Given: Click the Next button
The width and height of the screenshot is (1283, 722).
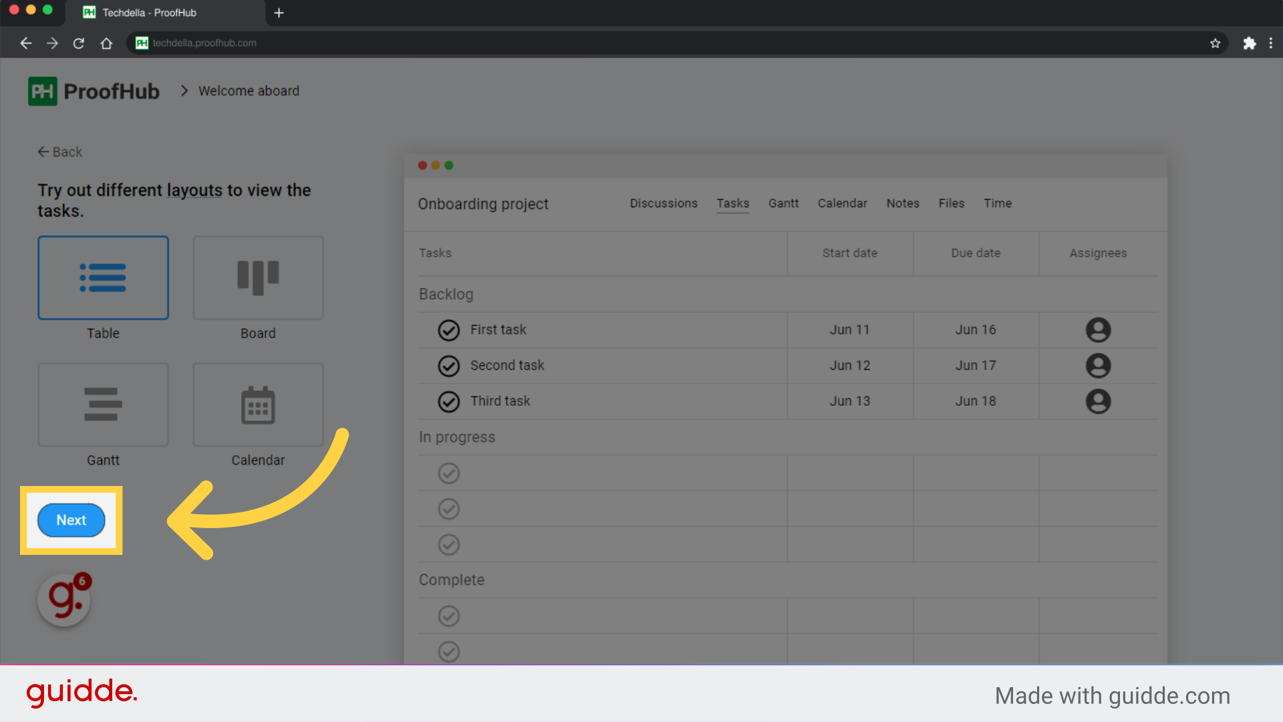Looking at the screenshot, I should (x=71, y=520).
